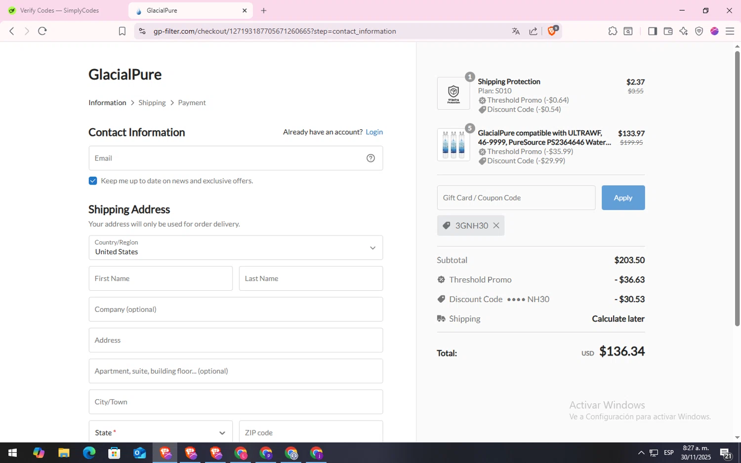Close the GlacialPure tab
The height and width of the screenshot is (463, 741).
[245, 10]
